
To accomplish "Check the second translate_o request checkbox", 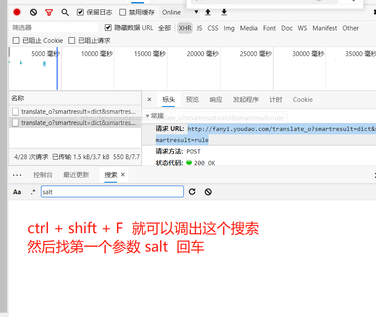I will tap(15, 123).
